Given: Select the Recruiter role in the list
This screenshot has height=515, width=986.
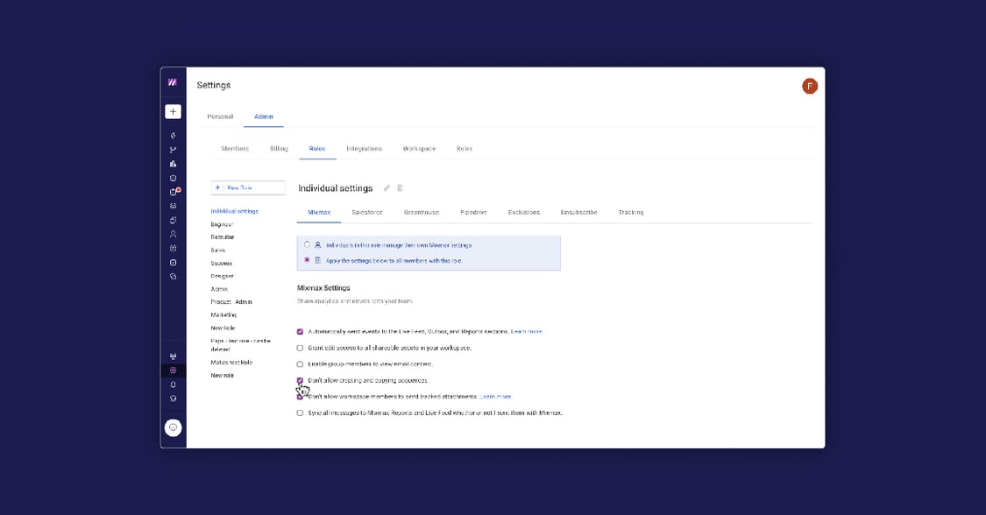Looking at the screenshot, I should point(223,237).
